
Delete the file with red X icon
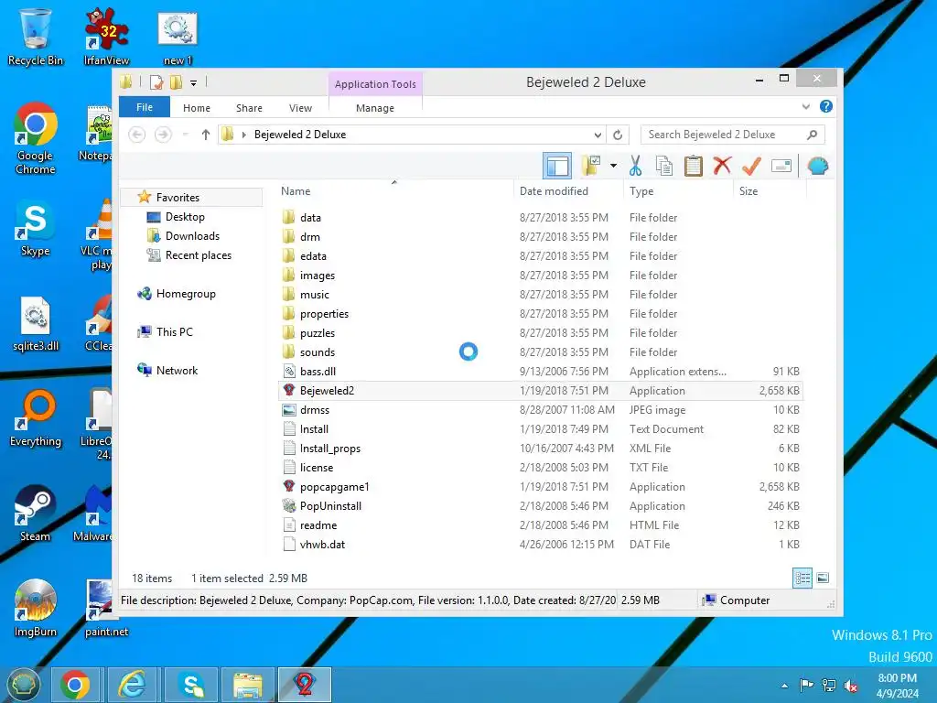[x=722, y=166]
